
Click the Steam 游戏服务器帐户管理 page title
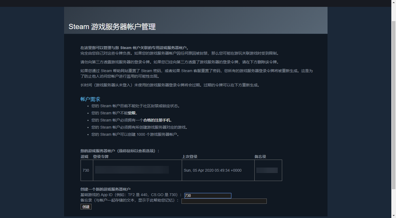click(112, 27)
